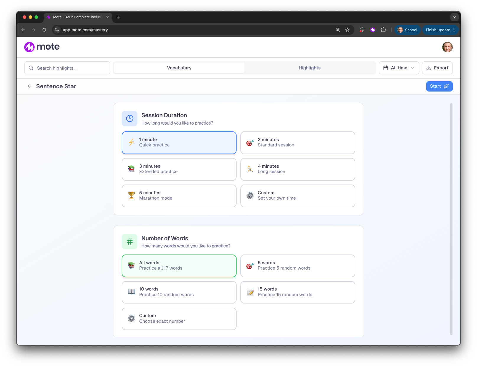Choose 10 words random practice
477x367 pixels.
(x=179, y=292)
